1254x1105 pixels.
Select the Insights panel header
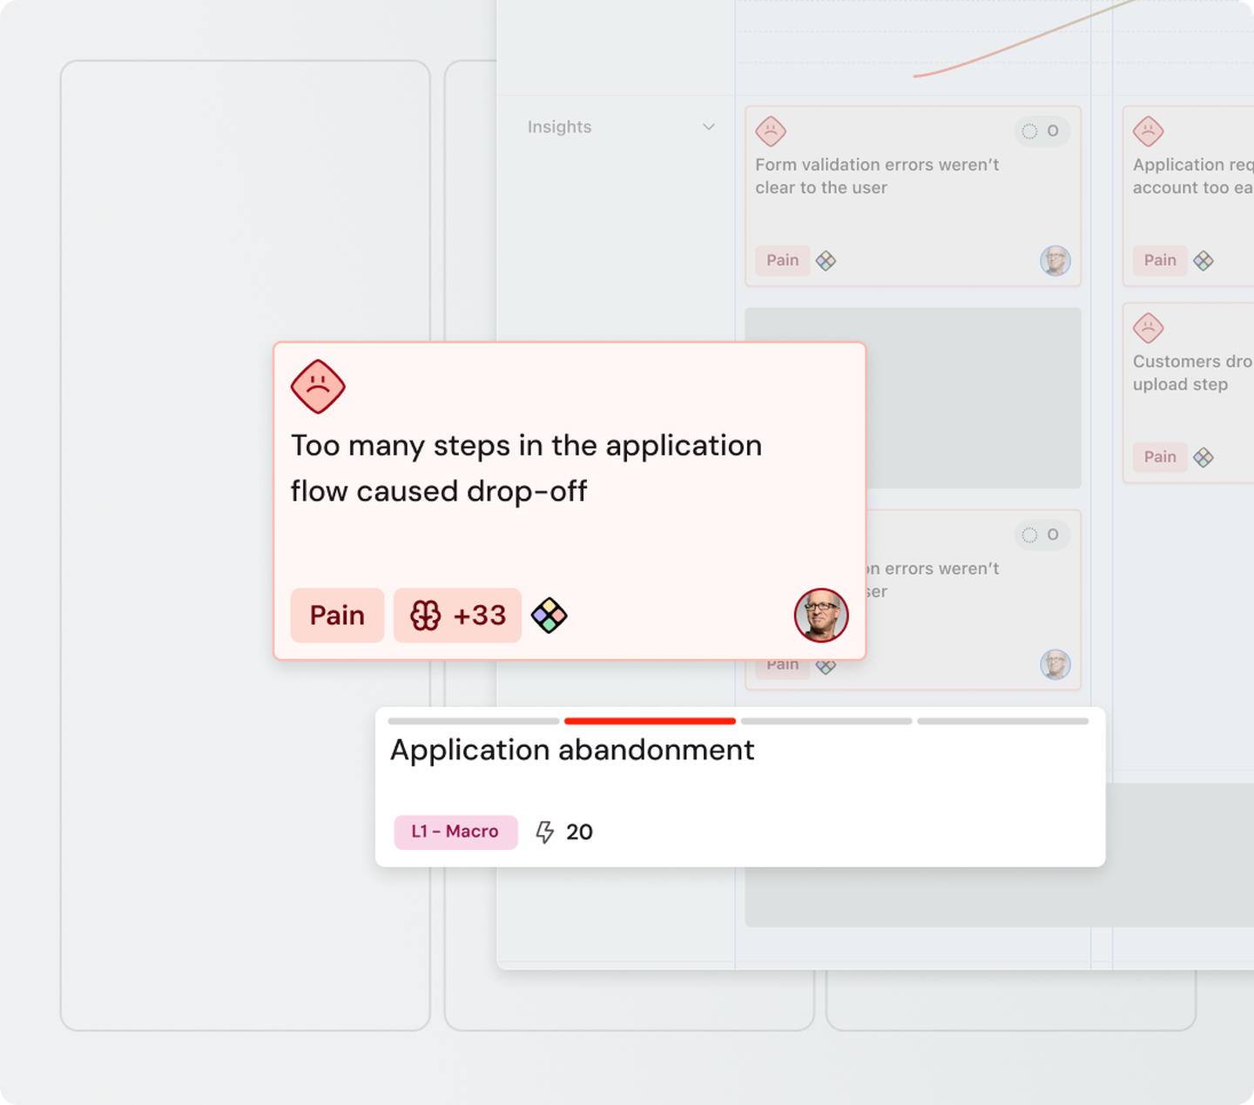click(558, 127)
